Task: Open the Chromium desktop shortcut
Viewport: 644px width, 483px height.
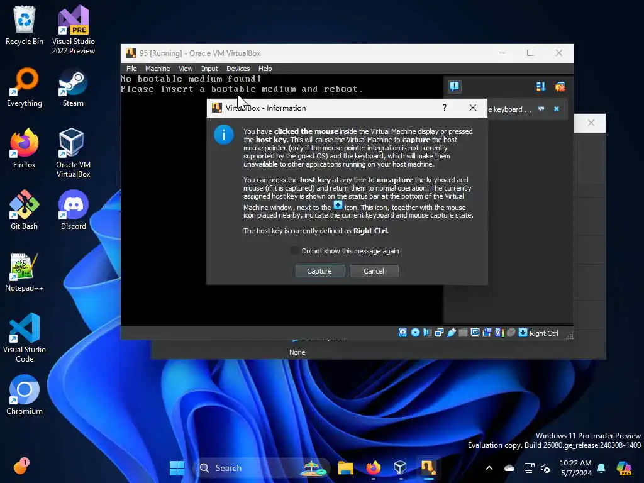Action: 25,395
